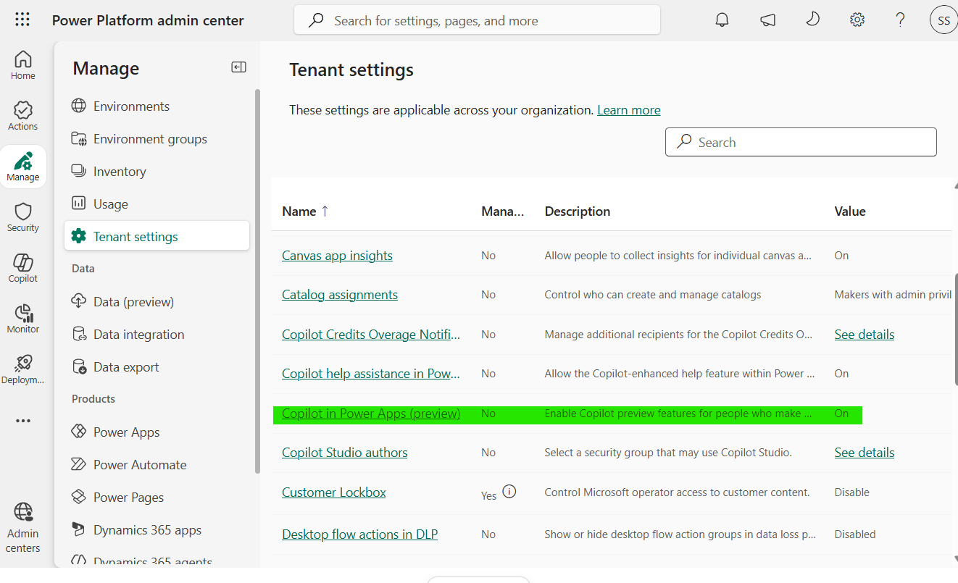Toggle dark mode moon icon
The height and width of the screenshot is (583, 958).
812,20
